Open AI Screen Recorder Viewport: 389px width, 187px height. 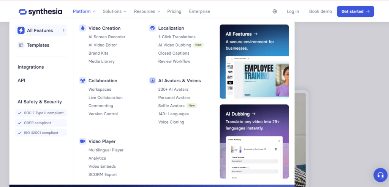(x=107, y=37)
